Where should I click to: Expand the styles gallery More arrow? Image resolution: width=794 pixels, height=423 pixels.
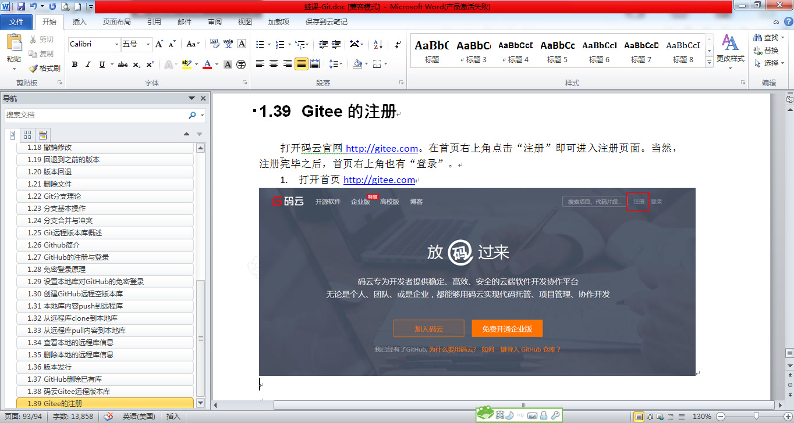pos(709,63)
